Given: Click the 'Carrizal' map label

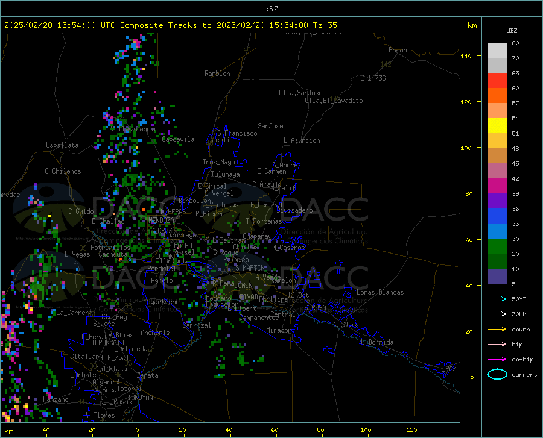Looking at the screenshot, I should (197, 325).
